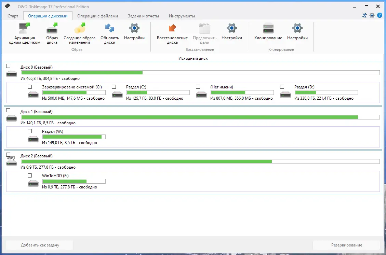This screenshot has width=386, height=255.
Task: Click text Из 149,1 ГБ, 8,5 ГБ - свободно
Action: pos(48,123)
